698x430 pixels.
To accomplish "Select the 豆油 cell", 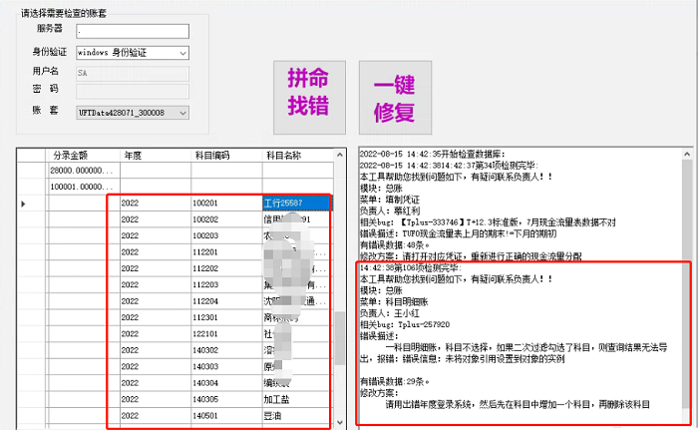I will coord(297,416).
